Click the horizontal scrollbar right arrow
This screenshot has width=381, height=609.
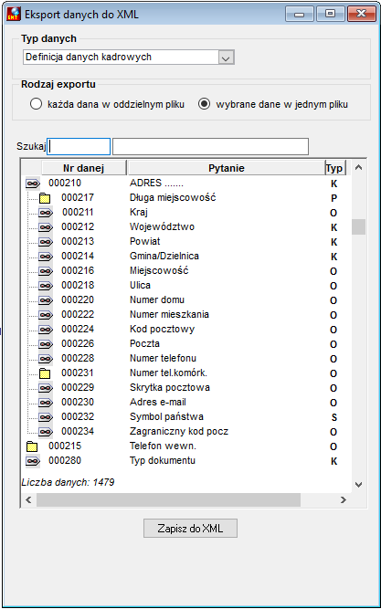tap(343, 499)
